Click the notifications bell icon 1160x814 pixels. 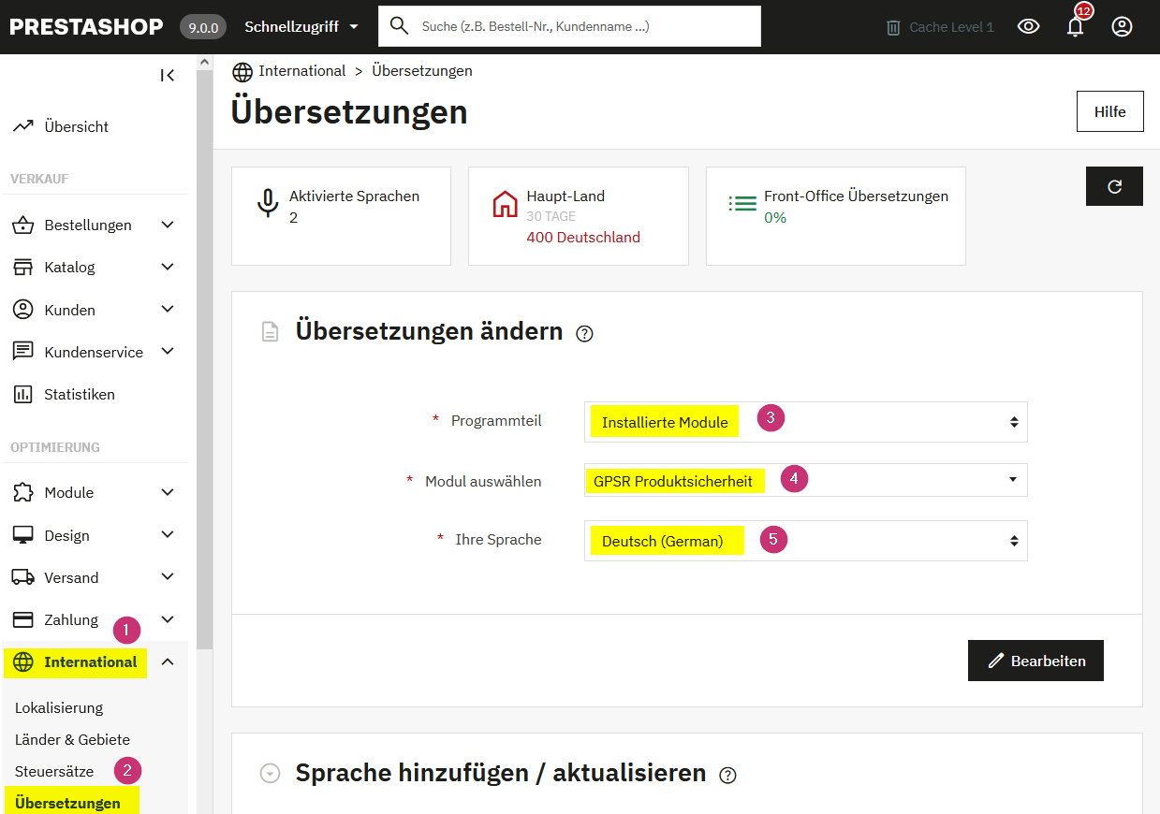1075,27
